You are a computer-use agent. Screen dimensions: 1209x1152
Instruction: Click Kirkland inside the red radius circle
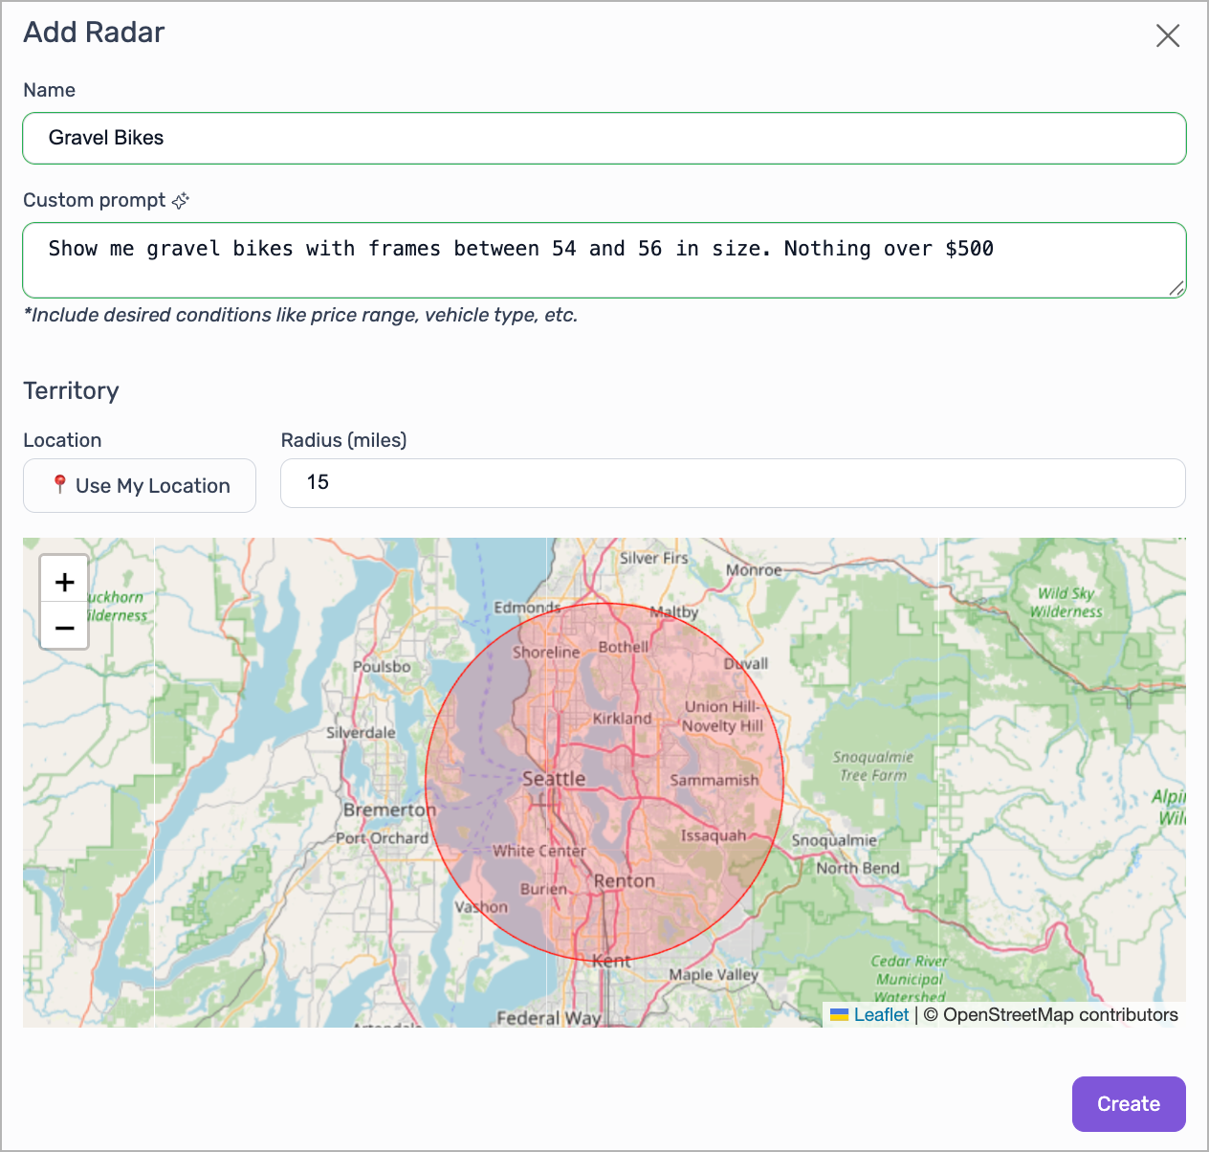622,718
